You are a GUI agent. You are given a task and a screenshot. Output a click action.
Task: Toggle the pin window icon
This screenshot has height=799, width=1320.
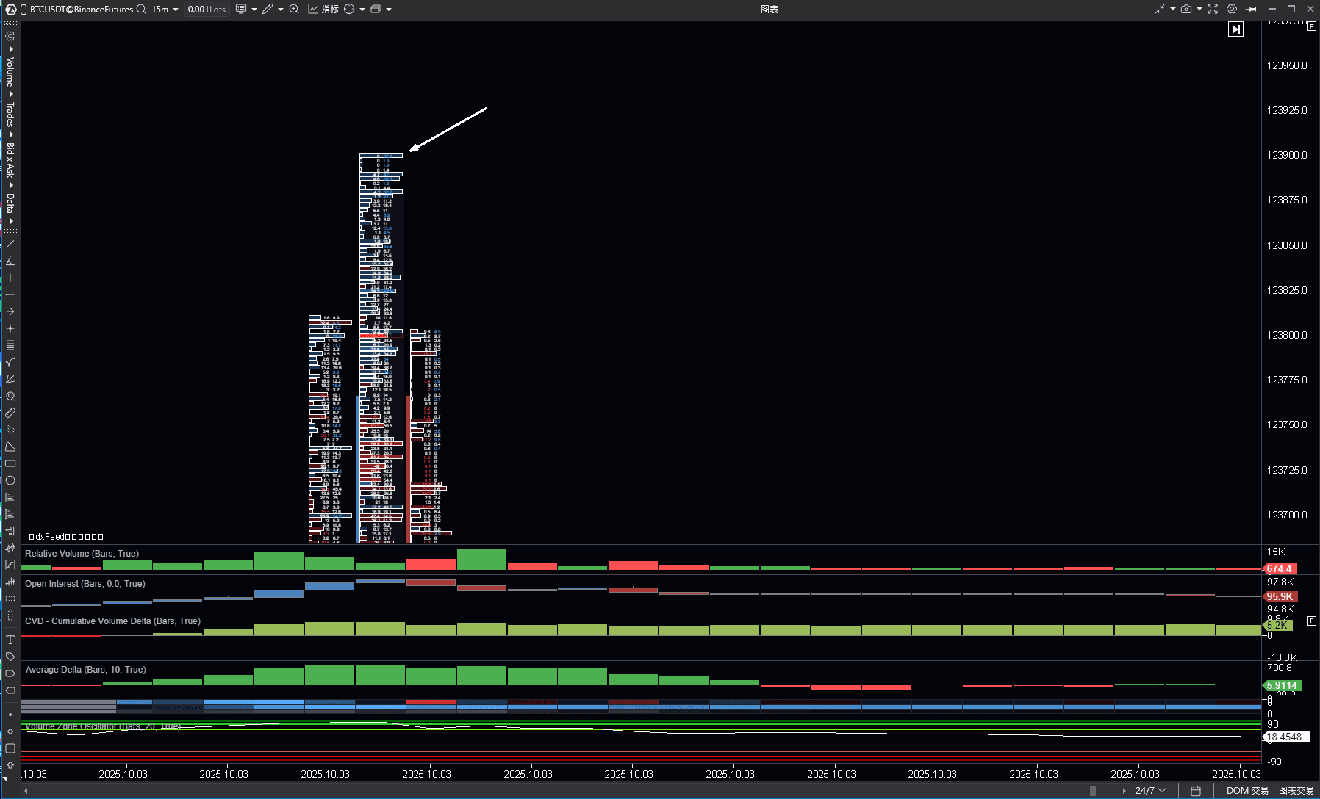(x=1252, y=10)
